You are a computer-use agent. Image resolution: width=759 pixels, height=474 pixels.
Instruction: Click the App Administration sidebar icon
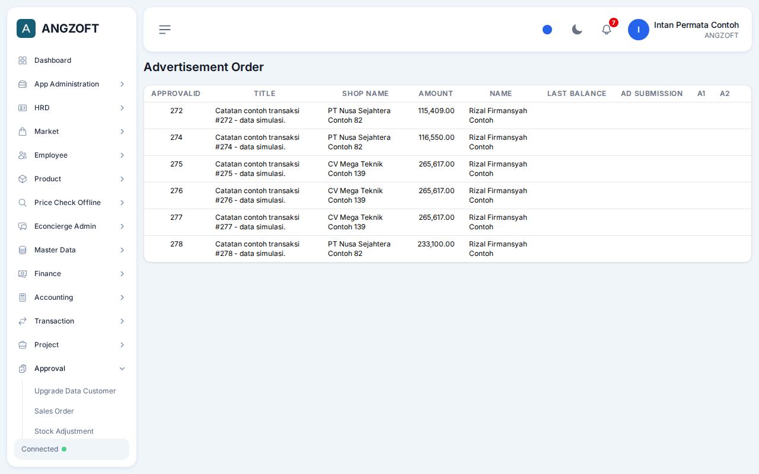(x=23, y=84)
